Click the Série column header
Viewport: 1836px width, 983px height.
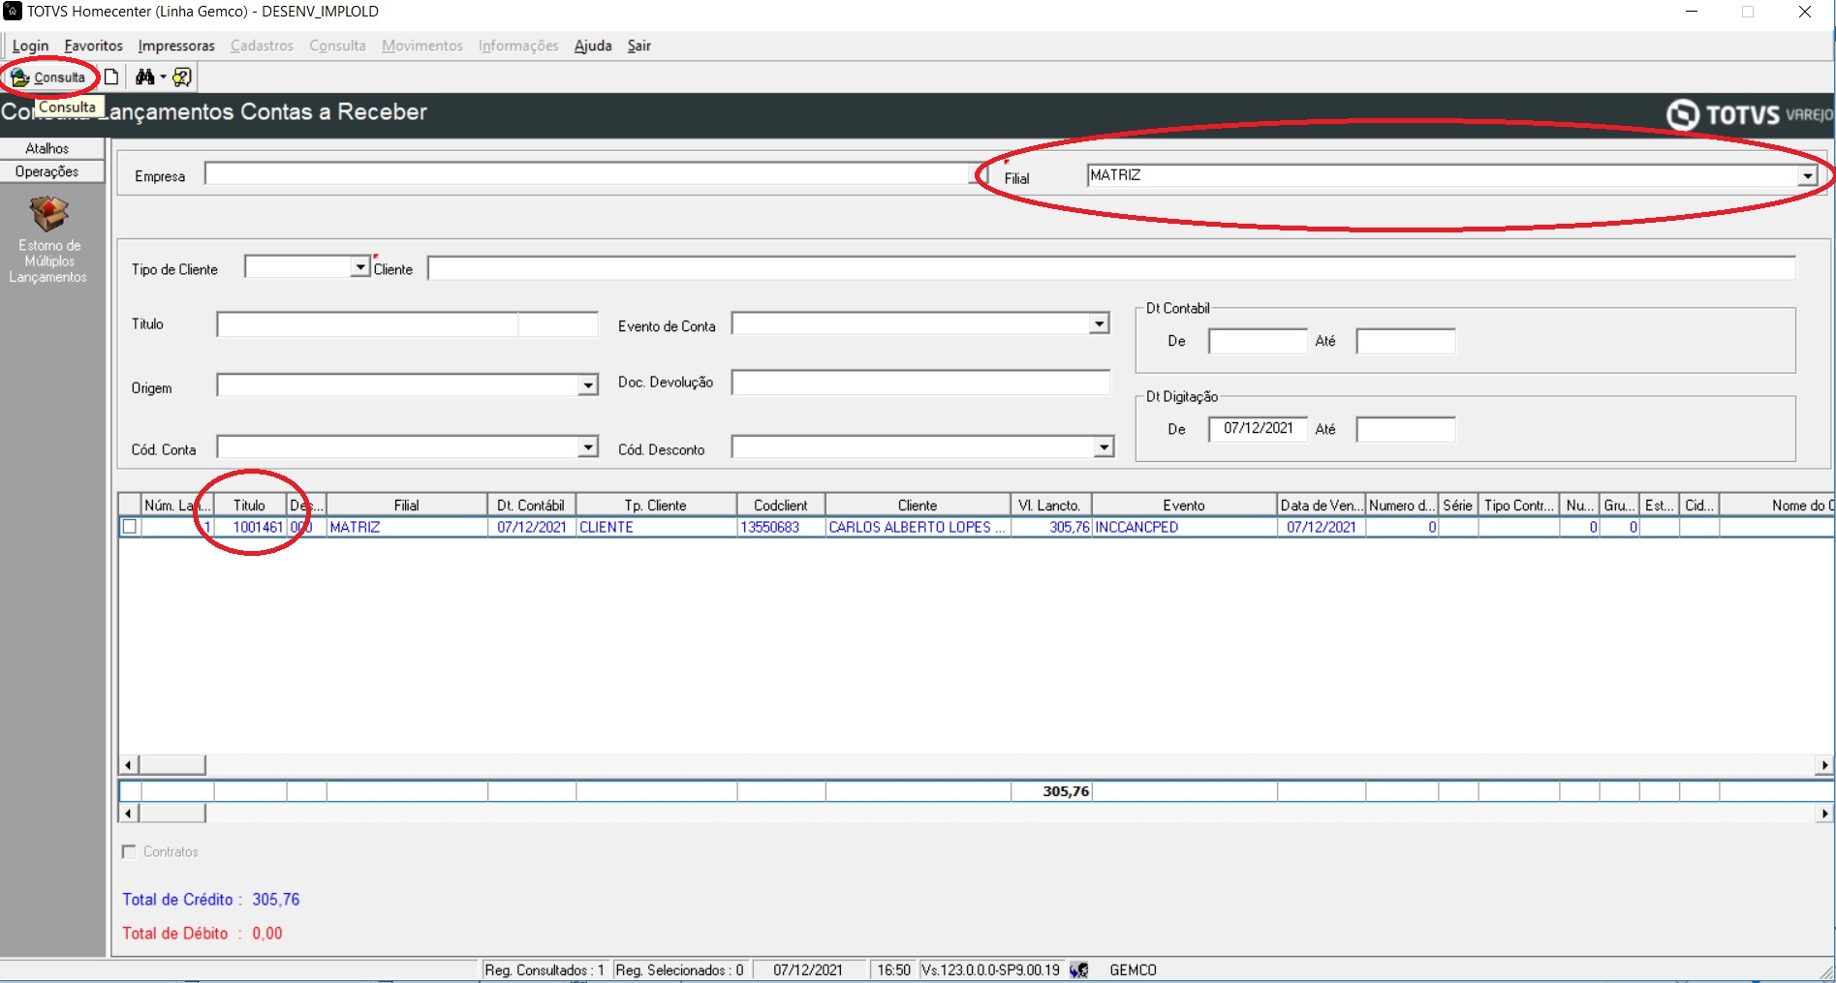(x=1458, y=505)
